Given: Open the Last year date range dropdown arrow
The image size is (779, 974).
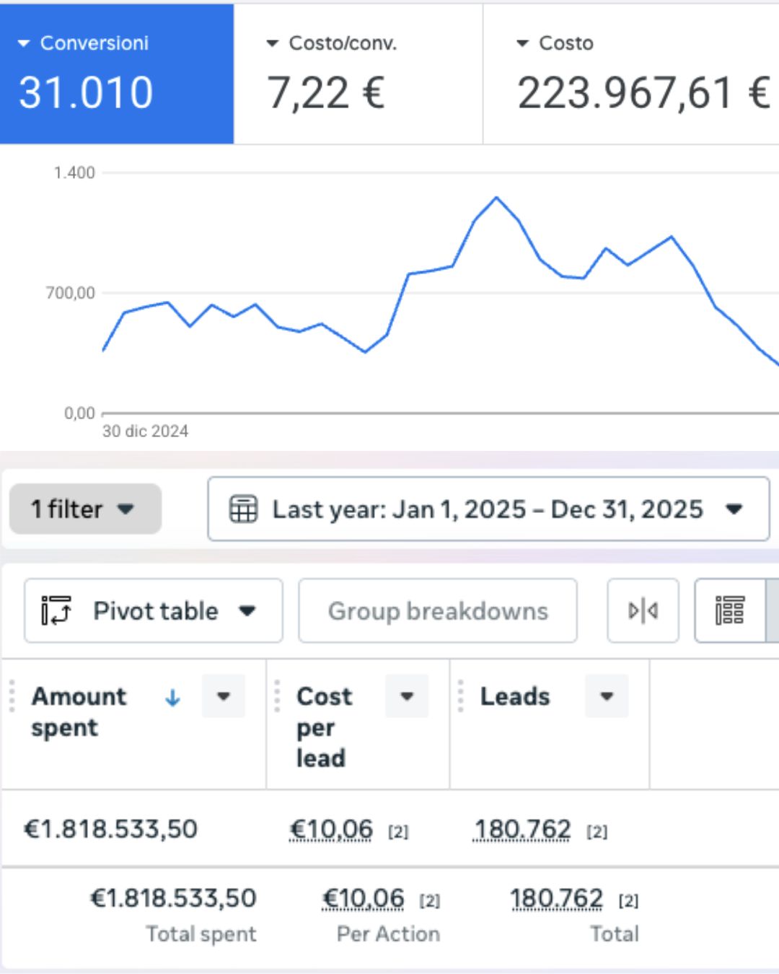Looking at the screenshot, I should click(734, 509).
